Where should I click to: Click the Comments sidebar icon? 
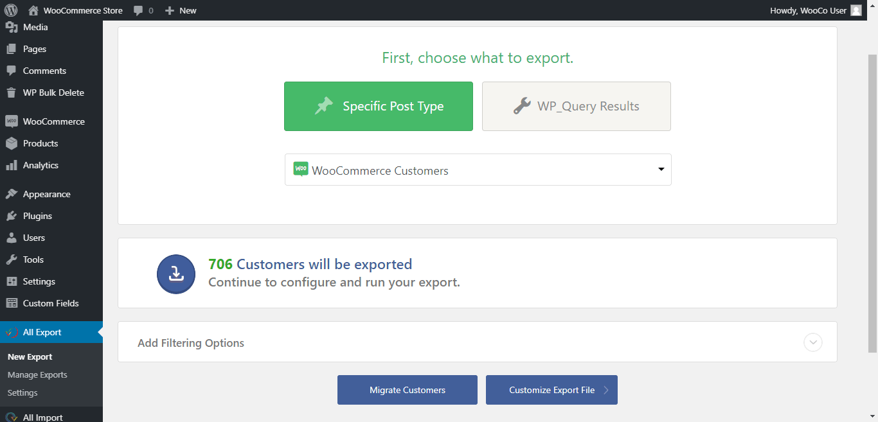pos(11,71)
